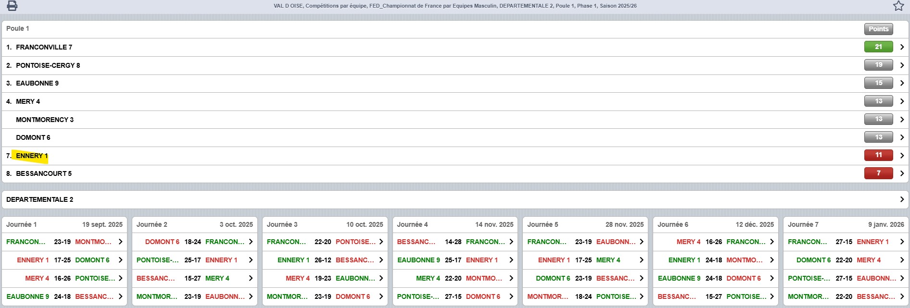This screenshot has height=308, width=910.
Task: Expand the DEPARTEMENTALE 2 section
Action: [x=902, y=199]
